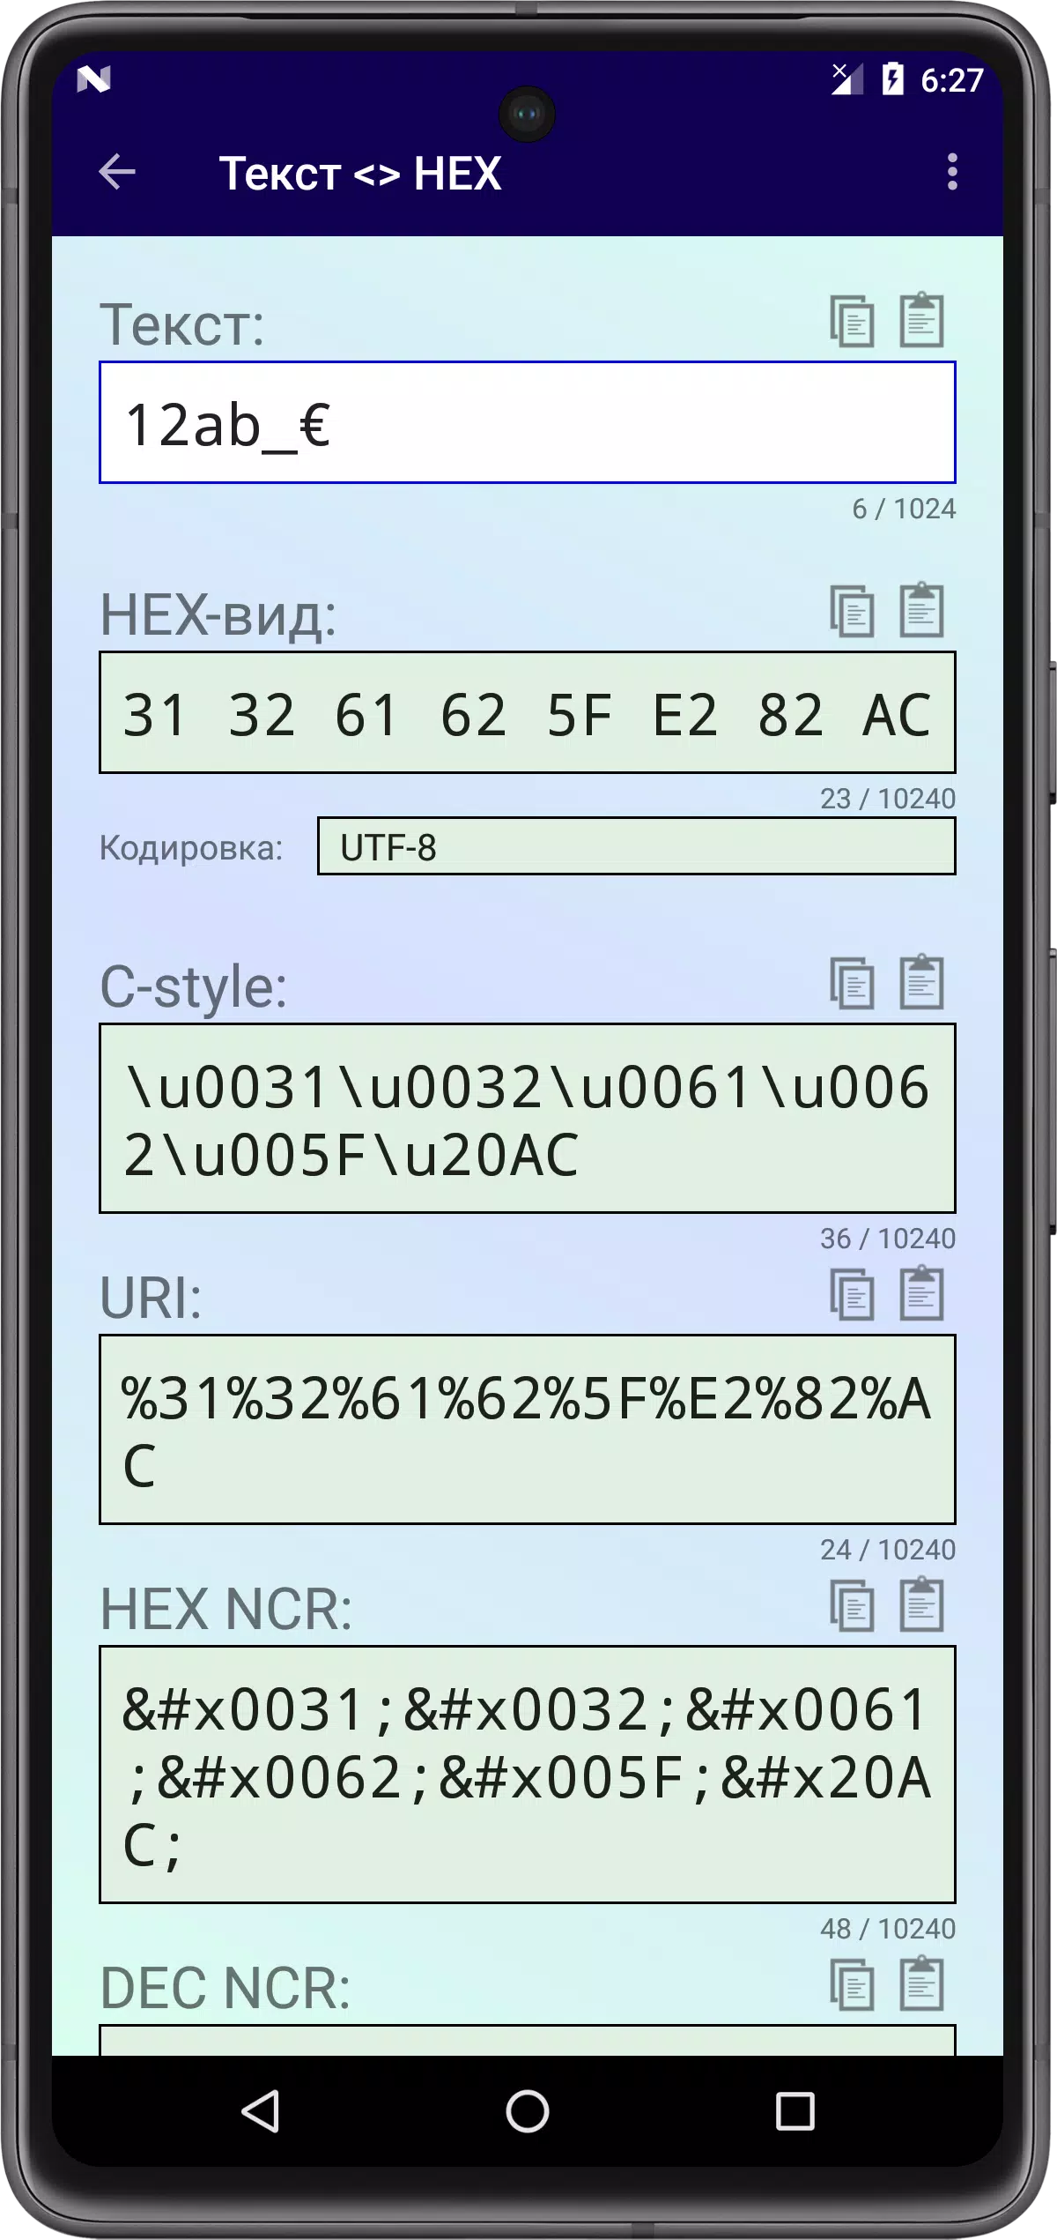Check the battery icon in status bar
Image resolution: width=1057 pixels, height=2240 pixels.
tap(892, 79)
